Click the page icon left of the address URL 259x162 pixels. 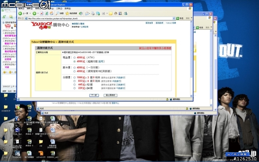point(26,18)
